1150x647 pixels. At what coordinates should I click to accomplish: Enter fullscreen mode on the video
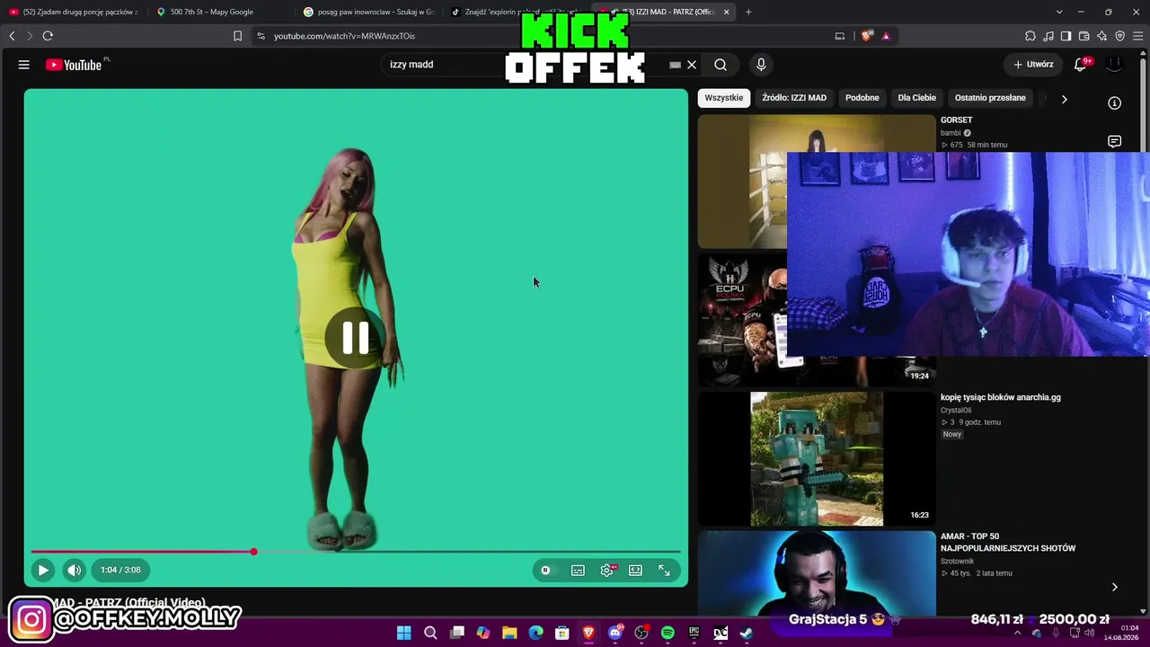point(664,570)
